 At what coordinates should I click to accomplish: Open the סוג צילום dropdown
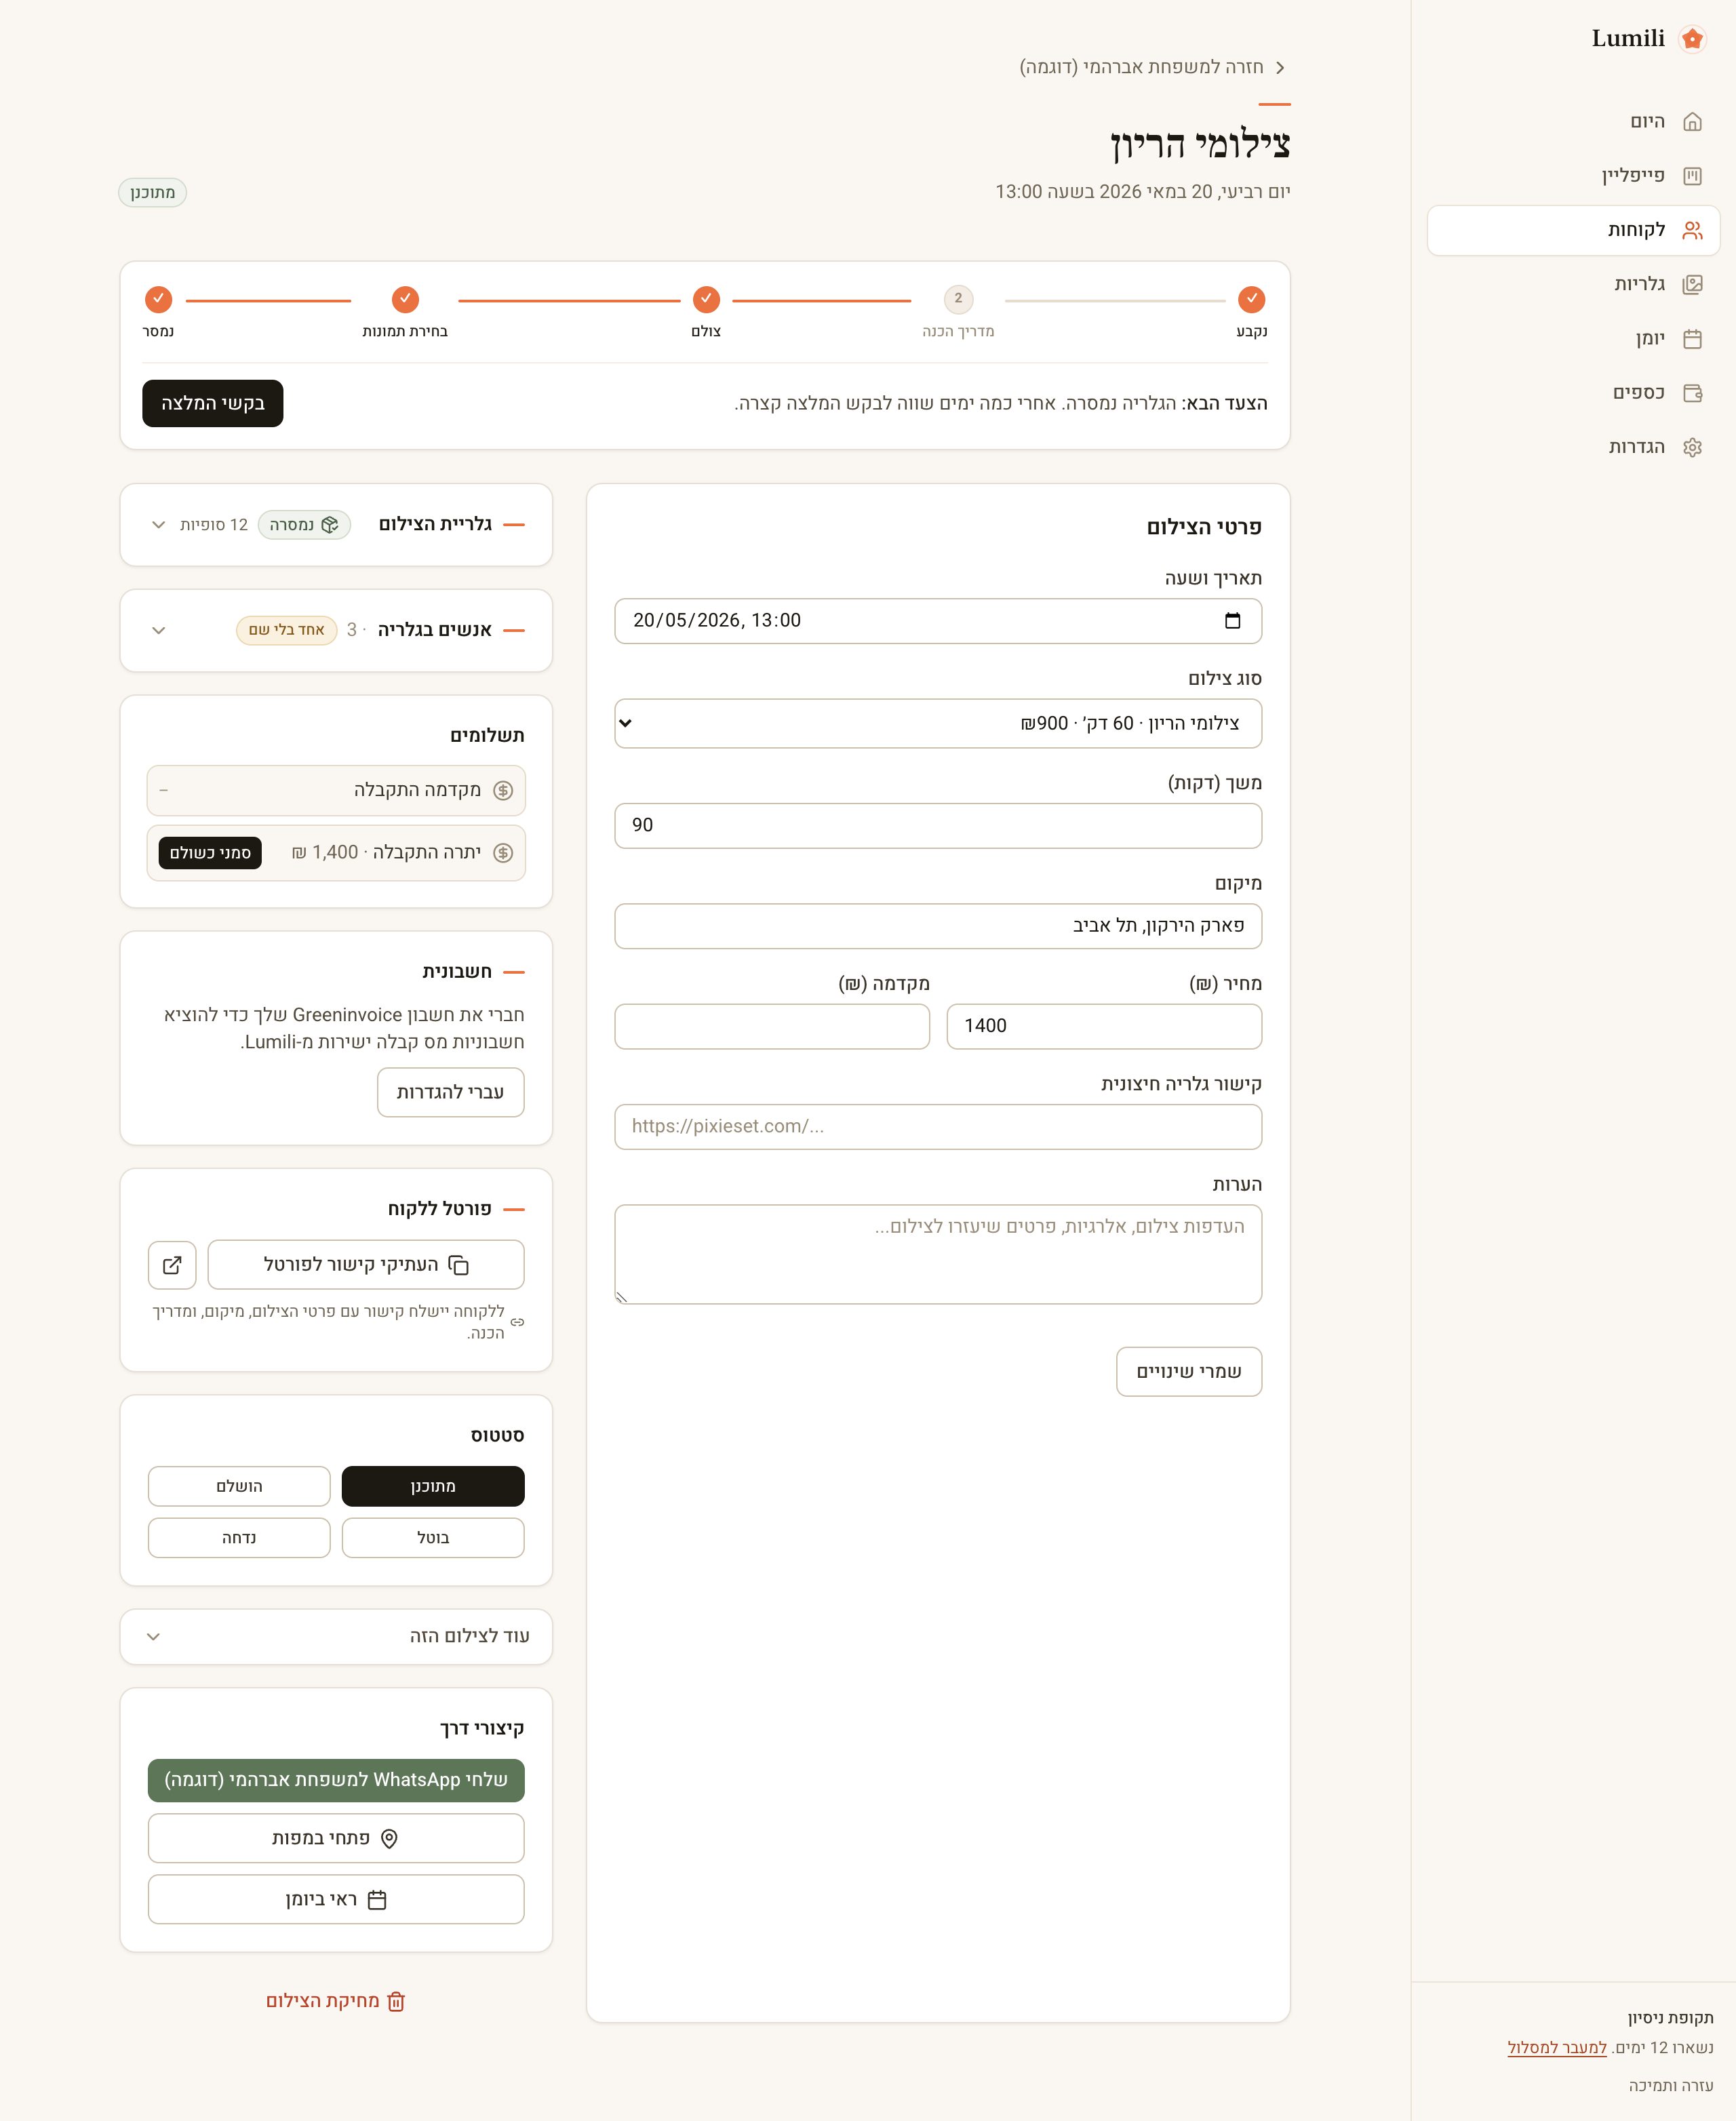(x=938, y=723)
